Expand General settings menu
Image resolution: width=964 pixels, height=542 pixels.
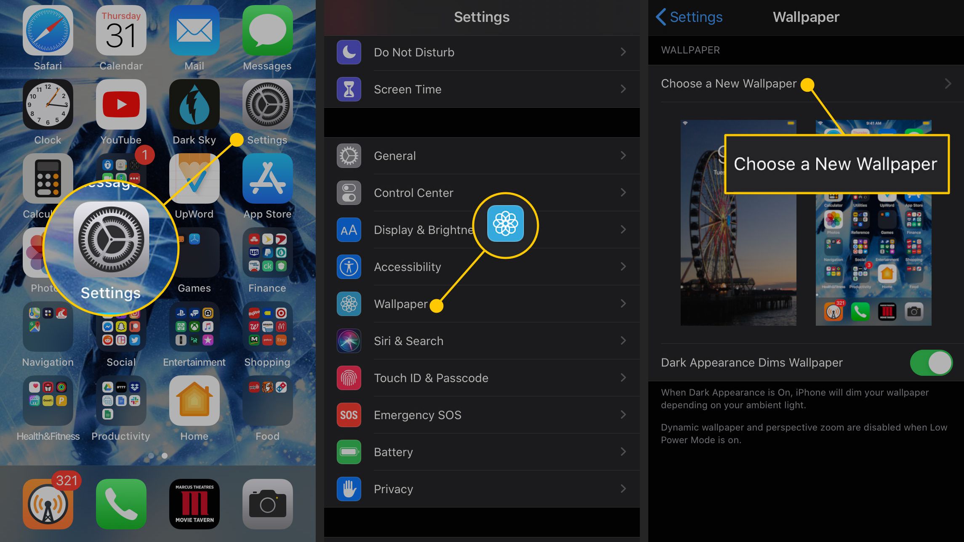482,156
